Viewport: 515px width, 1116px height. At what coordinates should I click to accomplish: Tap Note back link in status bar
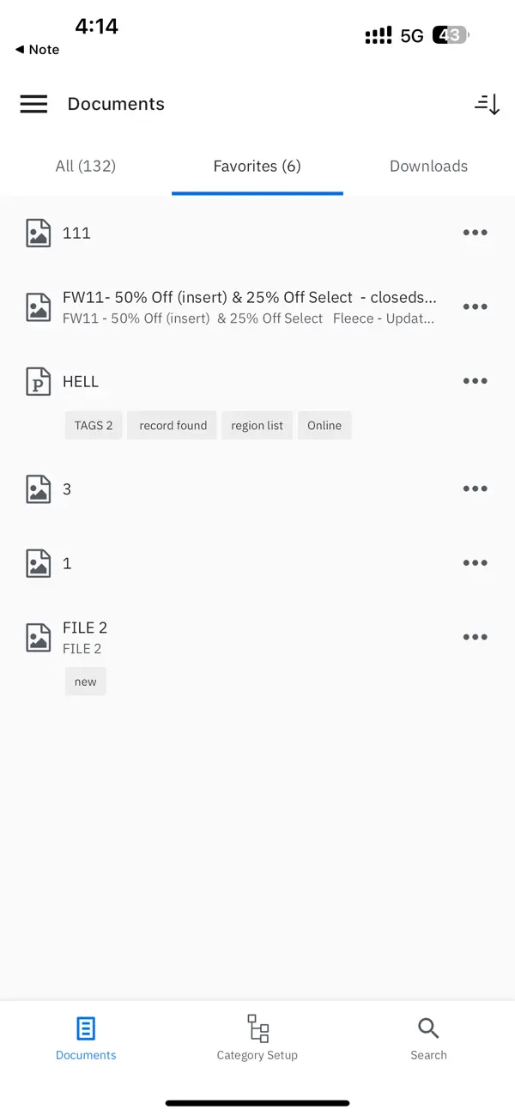pos(36,49)
